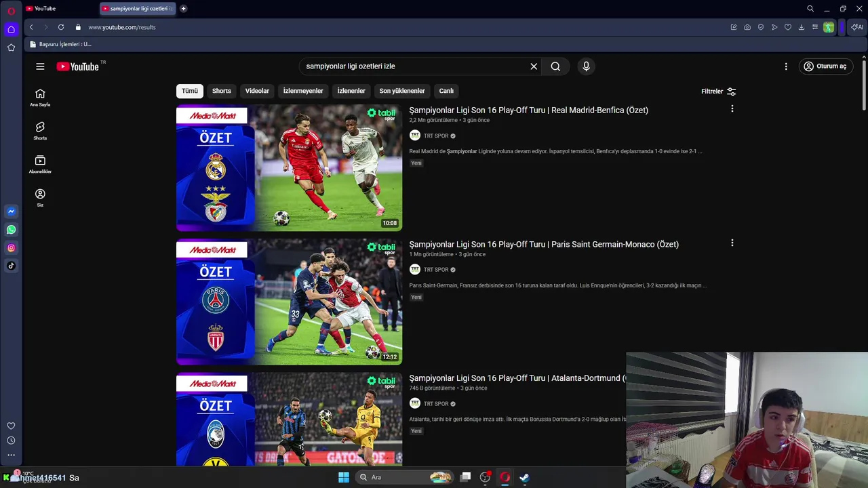Open options menu for PSG-Monaco video
868x488 pixels.
[x=732, y=243]
